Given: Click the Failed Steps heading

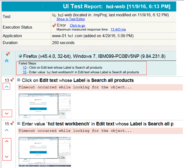Looking at the screenshot, I should click(27, 63).
